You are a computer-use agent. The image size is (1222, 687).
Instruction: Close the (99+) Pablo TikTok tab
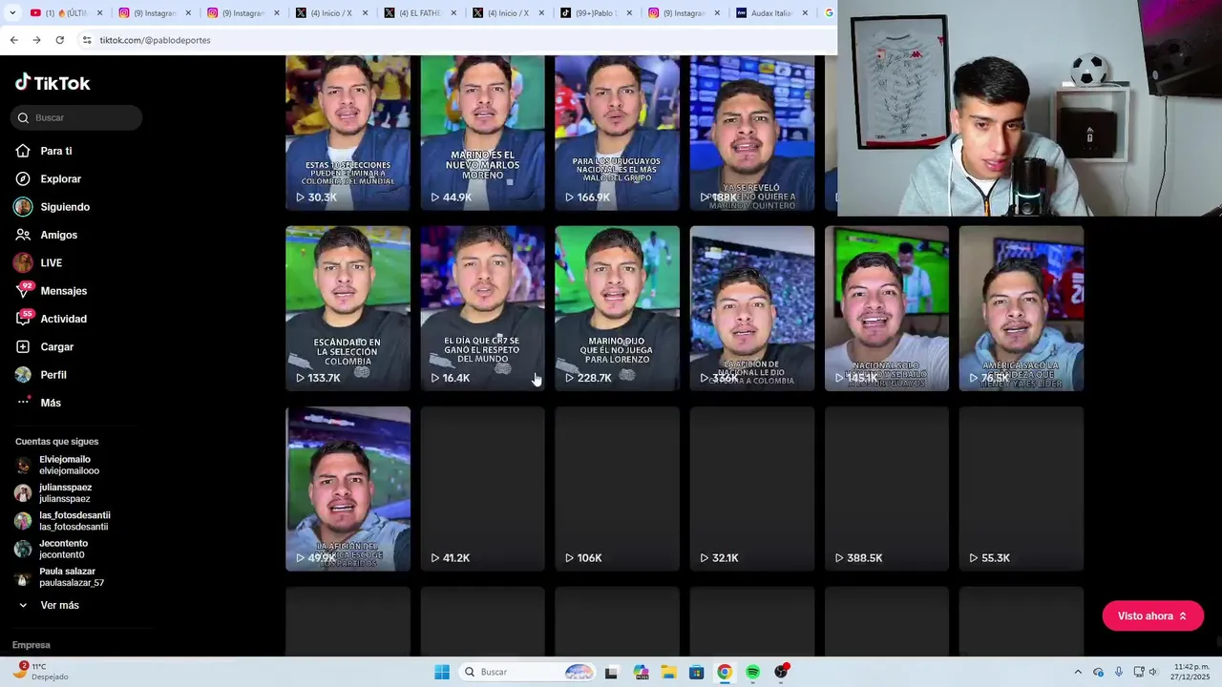pos(629,12)
